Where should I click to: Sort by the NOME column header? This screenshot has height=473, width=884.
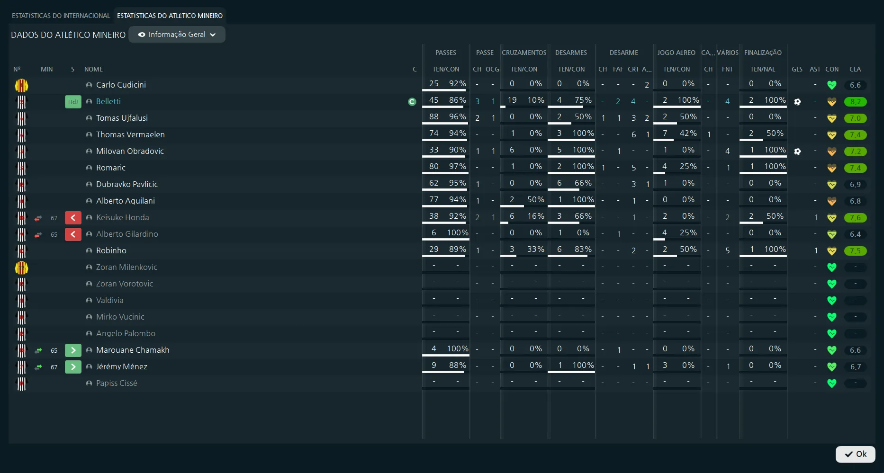click(93, 69)
